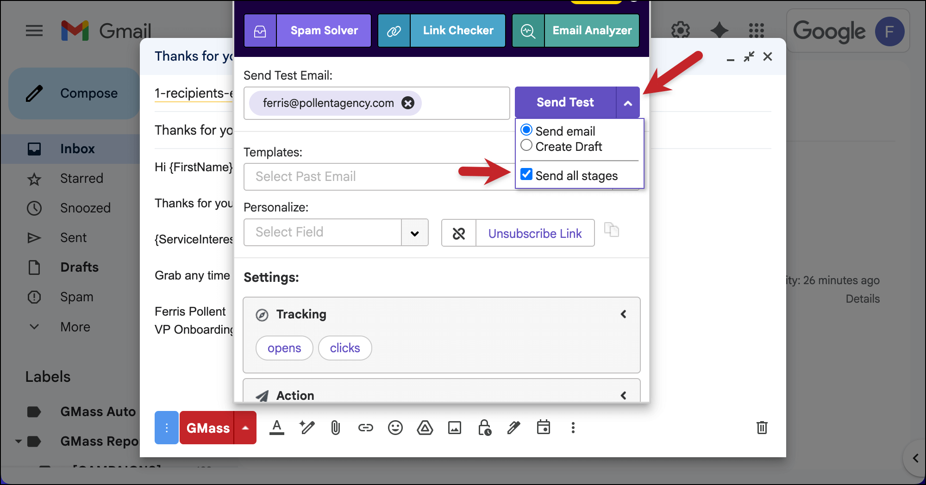Click the attach files paperclip icon

(x=336, y=428)
